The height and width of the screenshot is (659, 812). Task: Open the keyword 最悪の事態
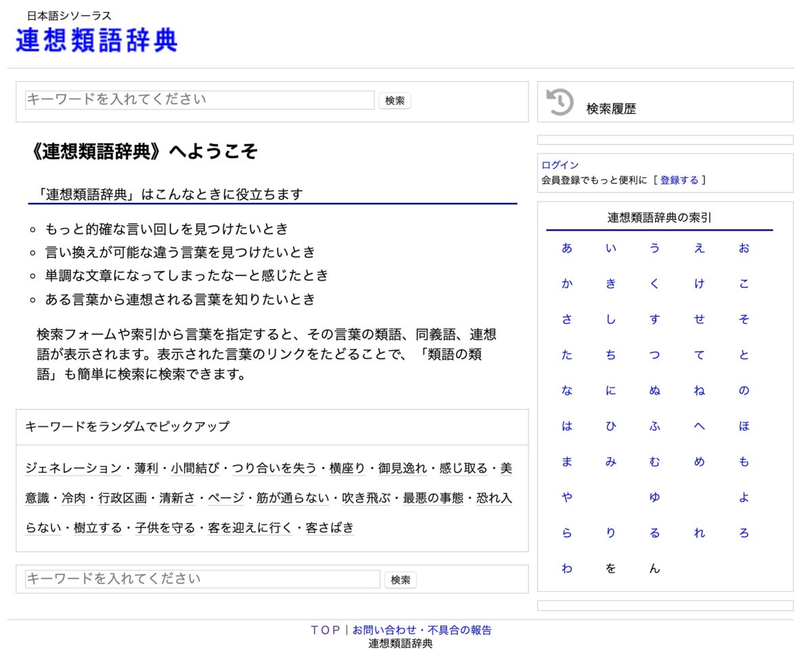(x=433, y=498)
